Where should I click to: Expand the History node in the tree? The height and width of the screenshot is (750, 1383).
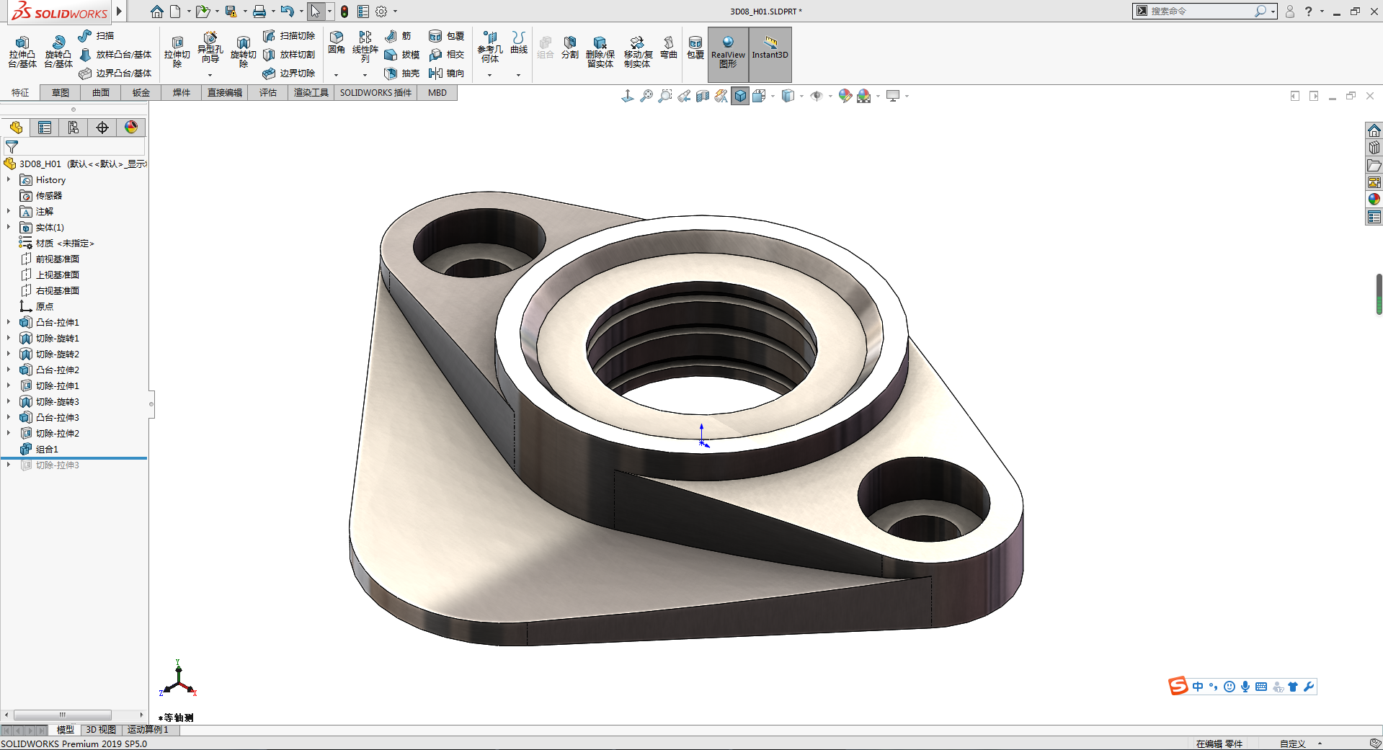coord(9,179)
